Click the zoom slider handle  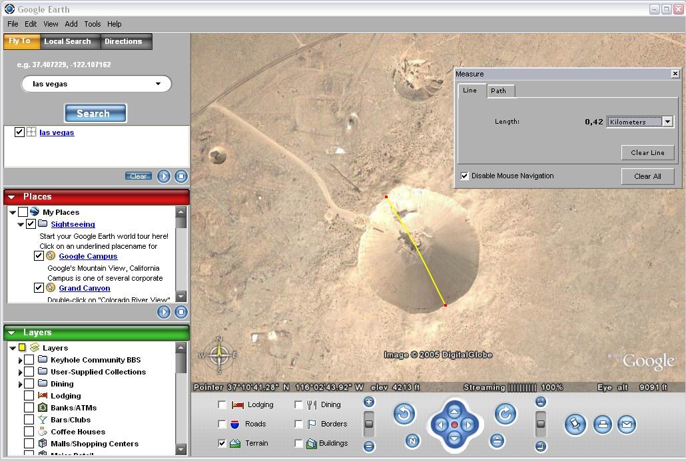369,424
